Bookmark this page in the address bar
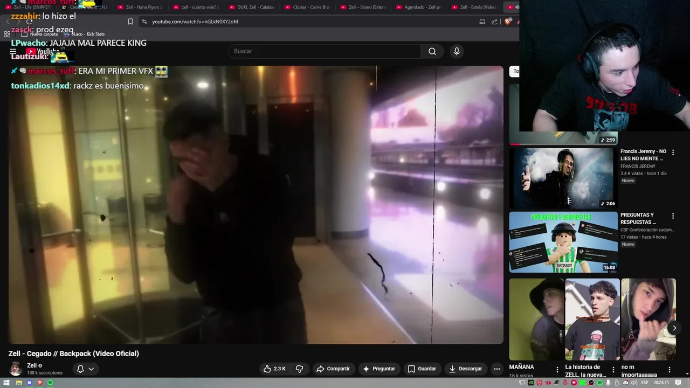Image resolution: width=690 pixels, height=388 pixels. tap(130, 22)
